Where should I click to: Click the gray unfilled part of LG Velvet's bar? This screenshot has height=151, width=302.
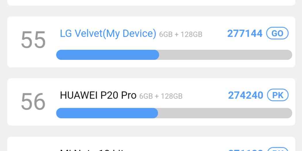[x=225, y=55]
